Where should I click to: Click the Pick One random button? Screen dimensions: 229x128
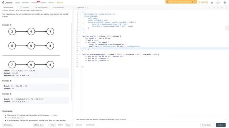point(38,125)
